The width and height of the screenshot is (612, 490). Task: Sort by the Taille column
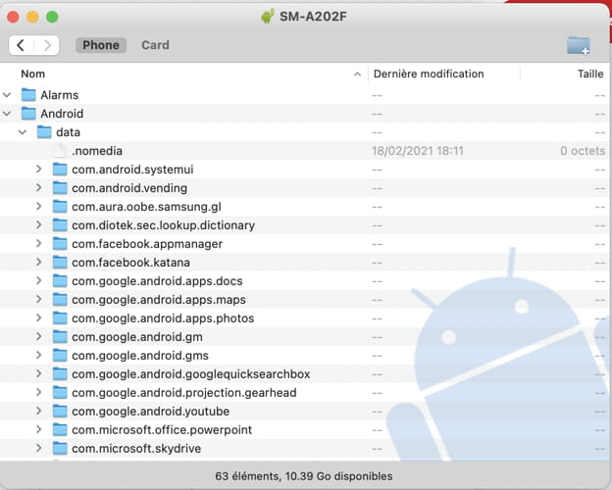tap(590, 73)
